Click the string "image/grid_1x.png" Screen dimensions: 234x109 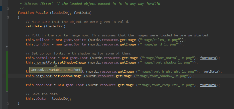click(x=159, y=44)
